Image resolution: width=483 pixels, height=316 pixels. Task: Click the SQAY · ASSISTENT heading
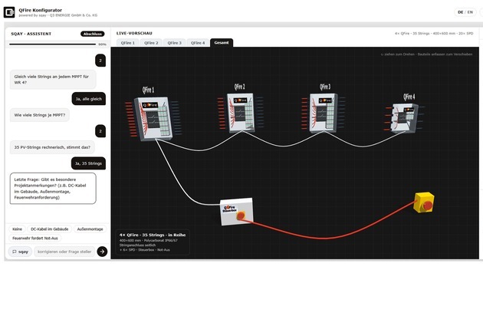[31, 34]
